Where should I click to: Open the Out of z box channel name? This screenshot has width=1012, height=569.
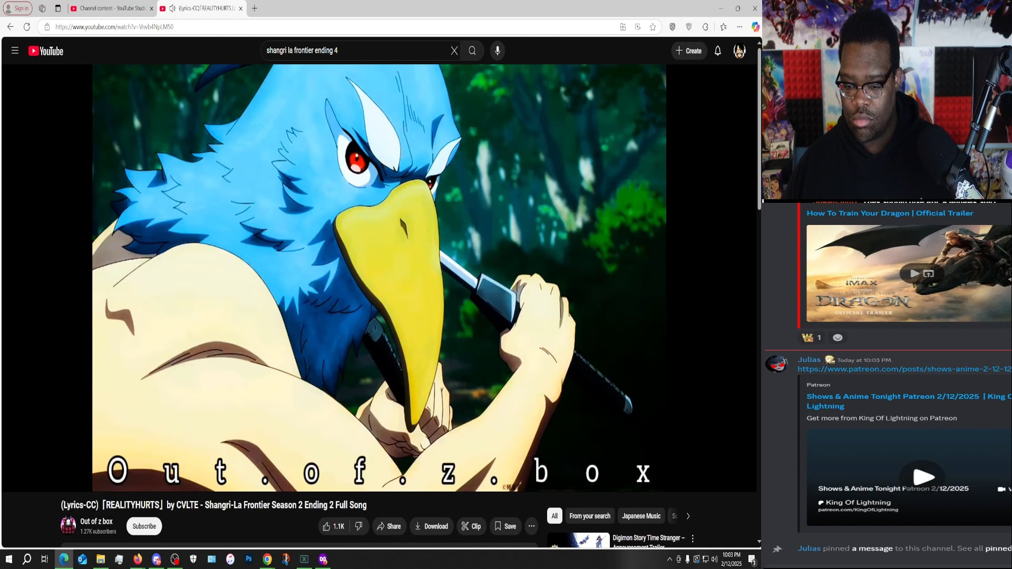coord(96,522)
